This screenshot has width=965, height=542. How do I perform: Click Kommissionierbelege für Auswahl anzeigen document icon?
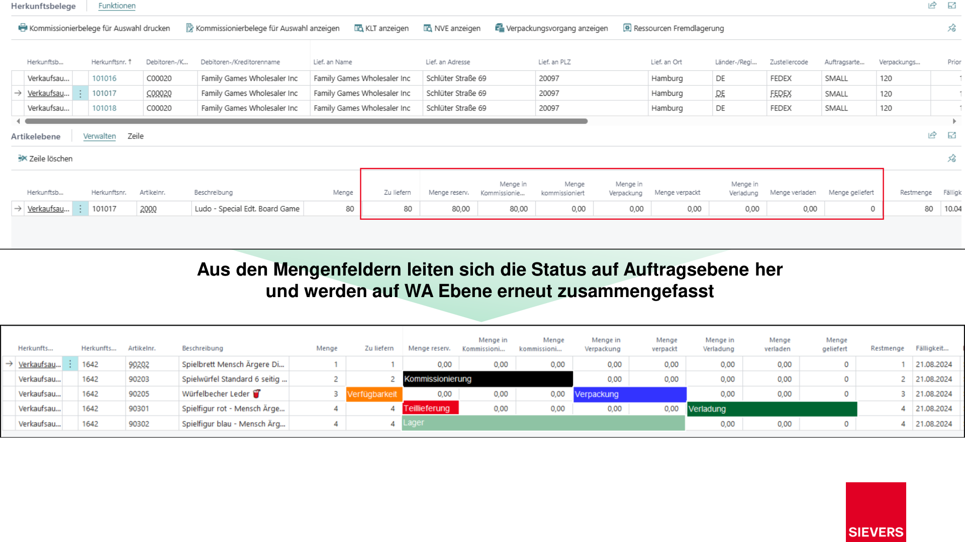[189, 28]
